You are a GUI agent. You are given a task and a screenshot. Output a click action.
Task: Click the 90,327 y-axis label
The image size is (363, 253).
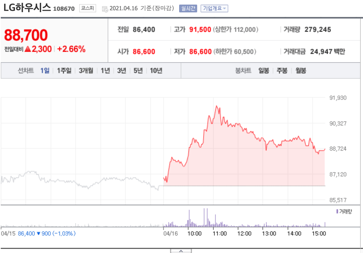[338, 123]
